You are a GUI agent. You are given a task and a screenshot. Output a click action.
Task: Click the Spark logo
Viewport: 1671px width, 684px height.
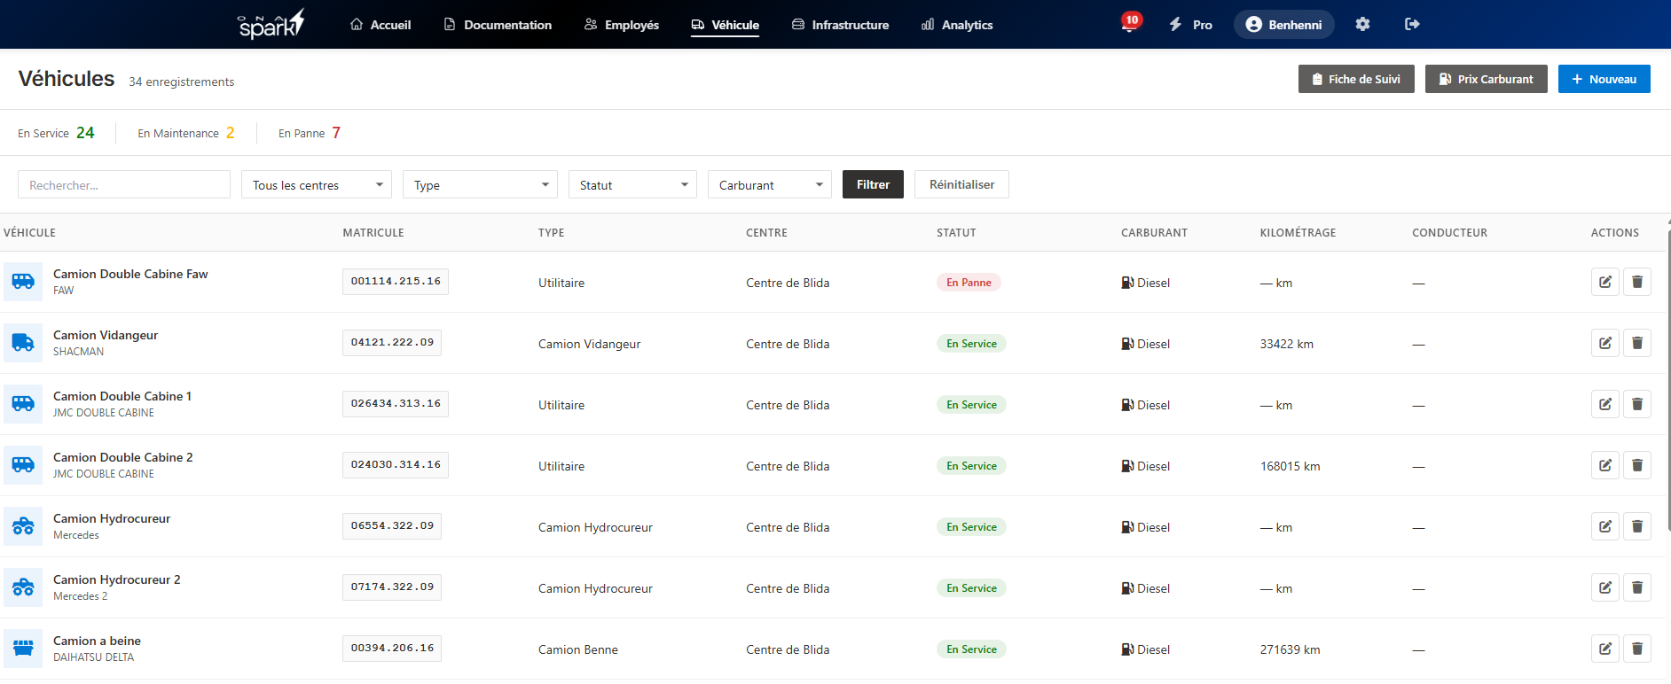point(271,24)
